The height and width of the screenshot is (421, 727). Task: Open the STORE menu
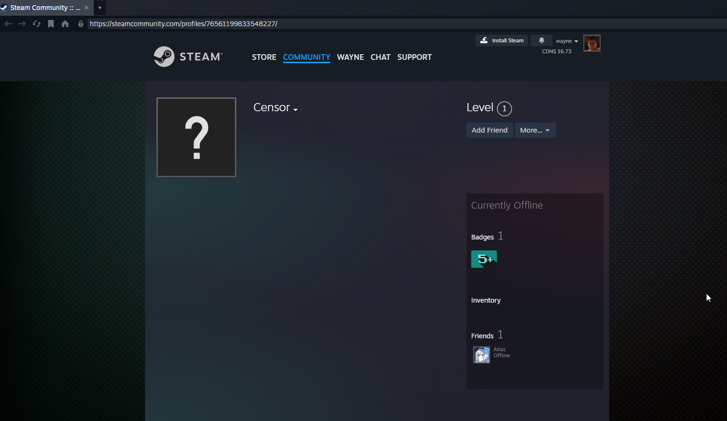point(264,57)
